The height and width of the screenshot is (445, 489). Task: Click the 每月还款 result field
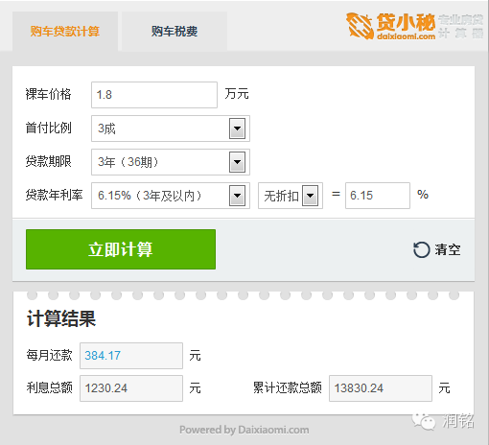click(x=131, y=356)
